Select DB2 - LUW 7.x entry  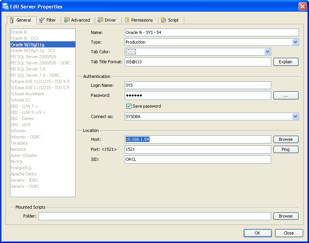(x=43, y=106)
